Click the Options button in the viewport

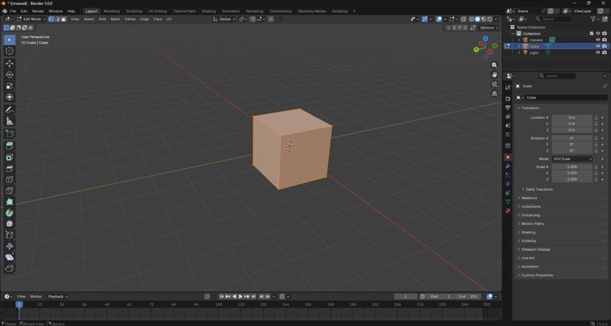click(x=487, y=27)
